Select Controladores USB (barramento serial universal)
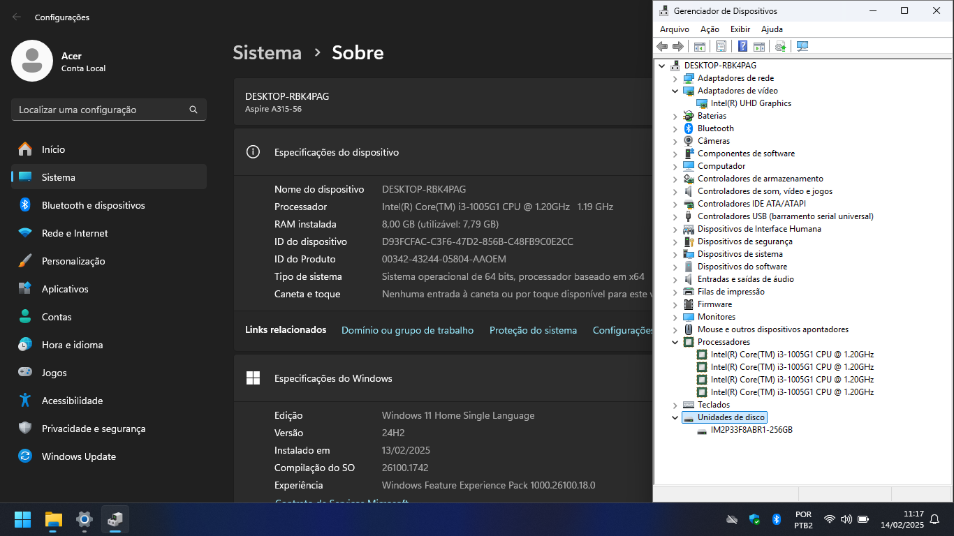The width and height of the screenshot is (954, 536). click(x=785, y=216)
